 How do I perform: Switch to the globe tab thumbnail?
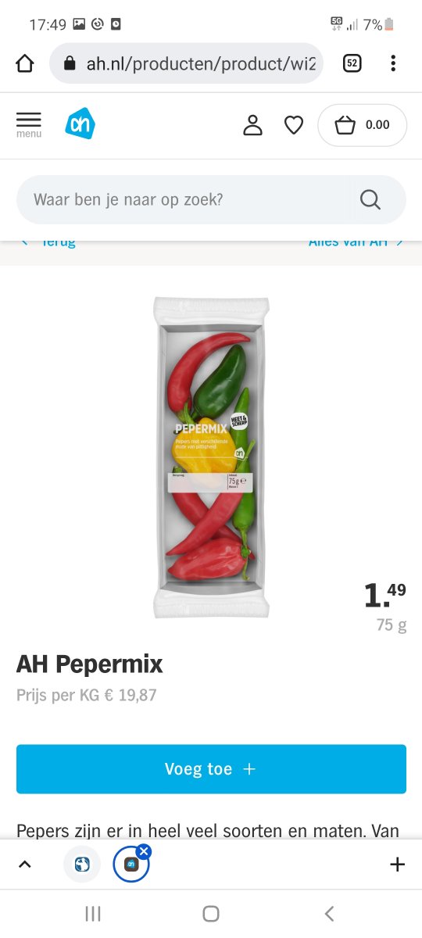click(82, 864)
